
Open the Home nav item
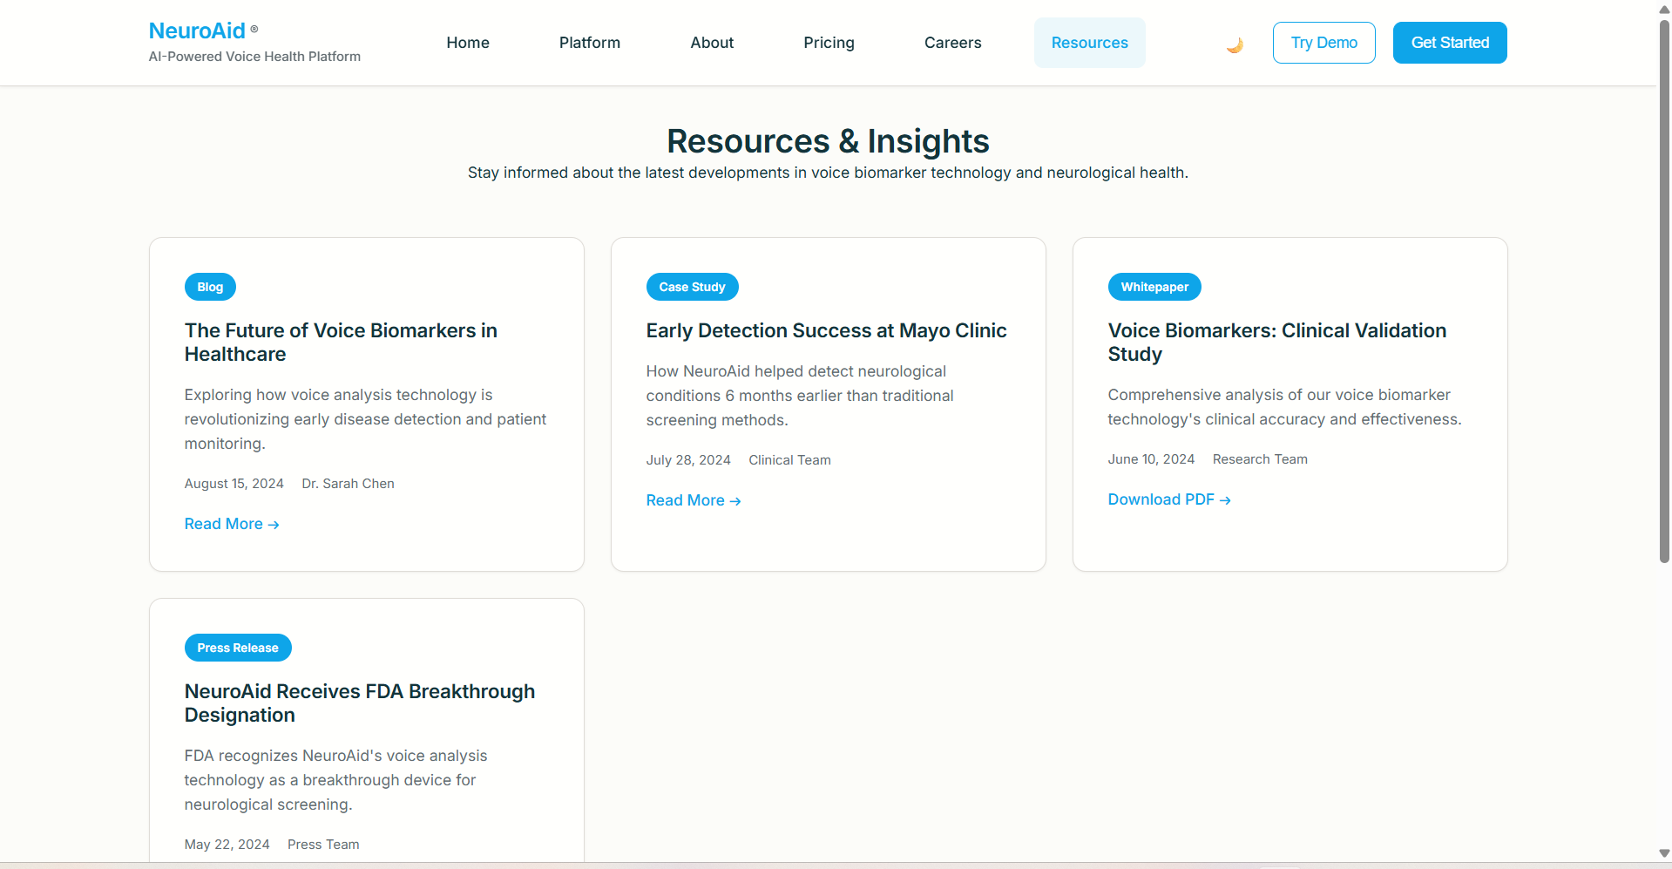(468, 43)
